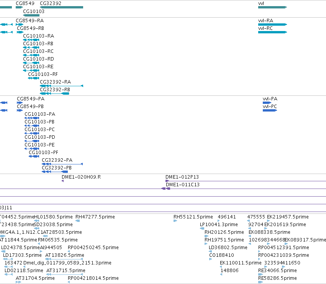Click the CG10103-RE transcript label
Image resolution: width=326 pixels, height=284 pixels.
(38, 67)
